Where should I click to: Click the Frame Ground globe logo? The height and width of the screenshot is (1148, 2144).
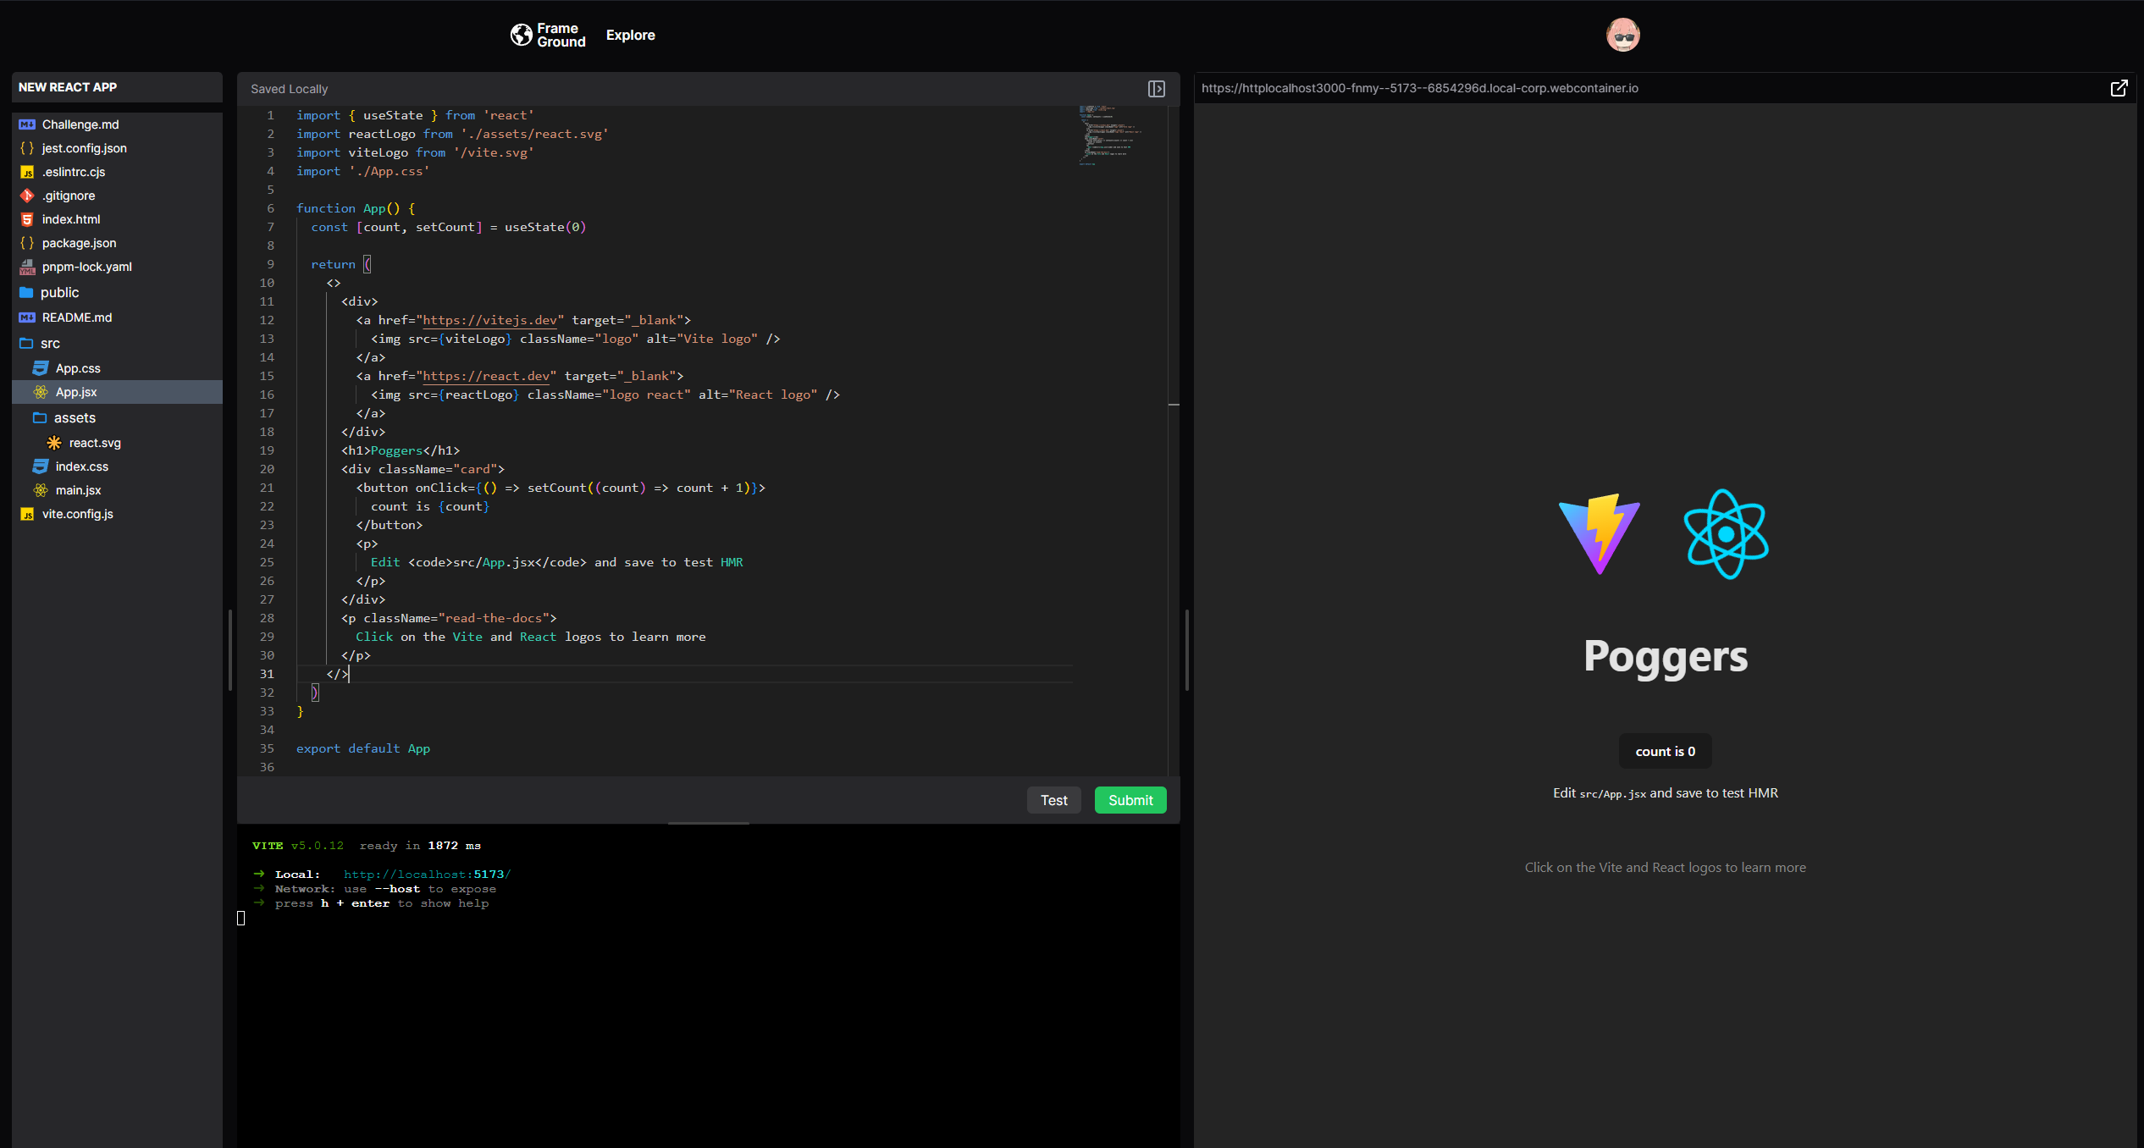click(521, 35)
